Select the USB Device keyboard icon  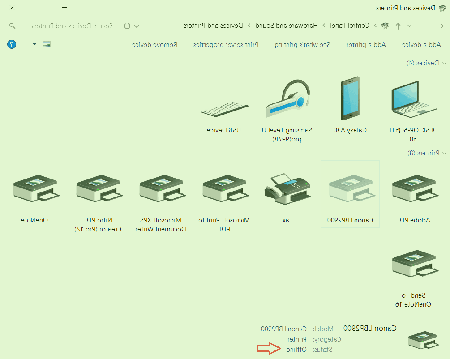(224, 107)
